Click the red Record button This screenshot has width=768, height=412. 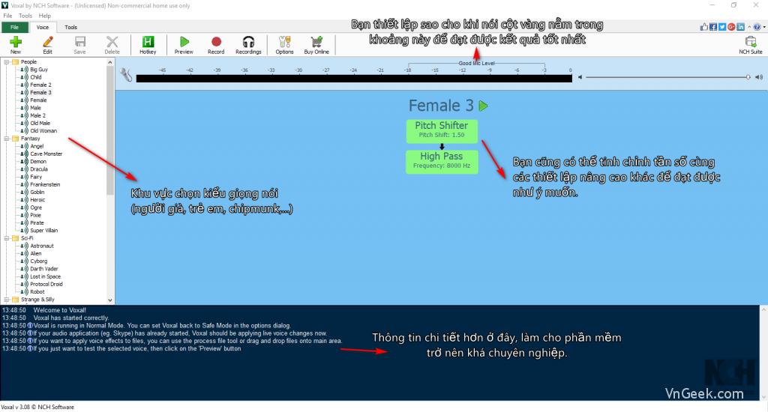pos(216,44)
